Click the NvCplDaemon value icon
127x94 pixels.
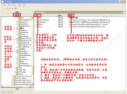(x=36, y=22)
